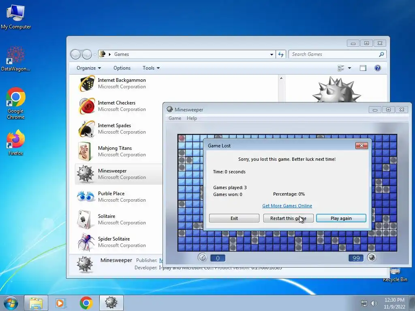
Task: Click the Back navigation button
Action: pyautogui.click(x=75, y=54)
